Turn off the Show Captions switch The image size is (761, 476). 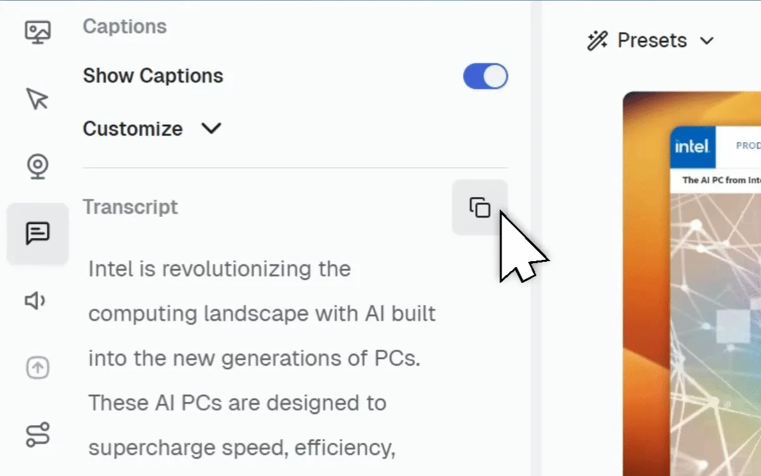coord(485,77)
